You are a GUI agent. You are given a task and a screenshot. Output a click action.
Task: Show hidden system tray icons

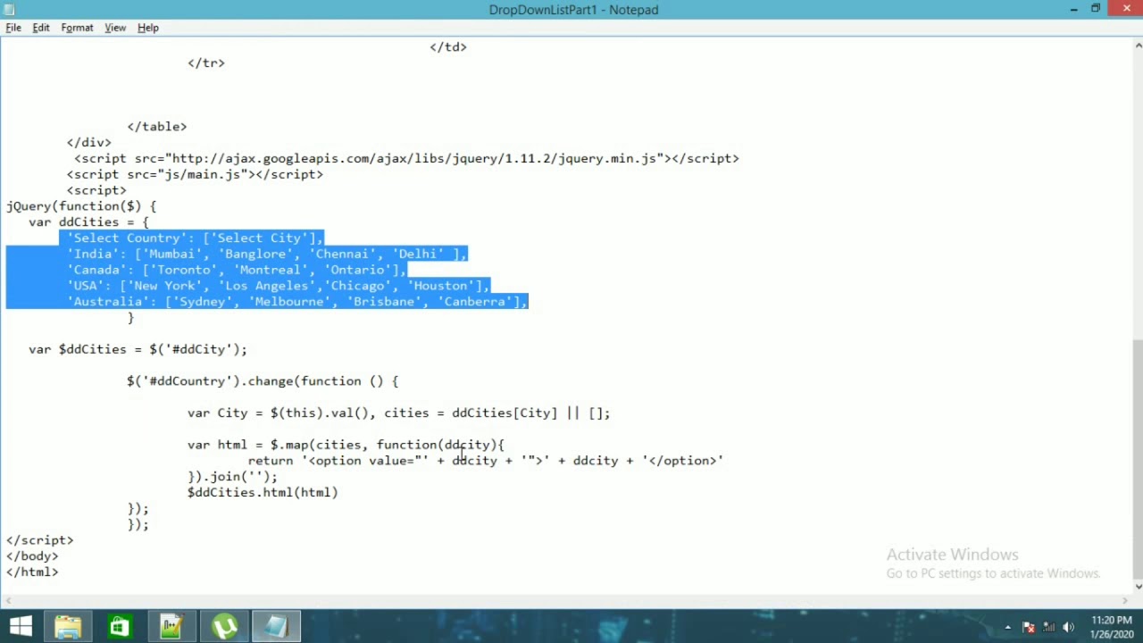(x=1007, y=628)
